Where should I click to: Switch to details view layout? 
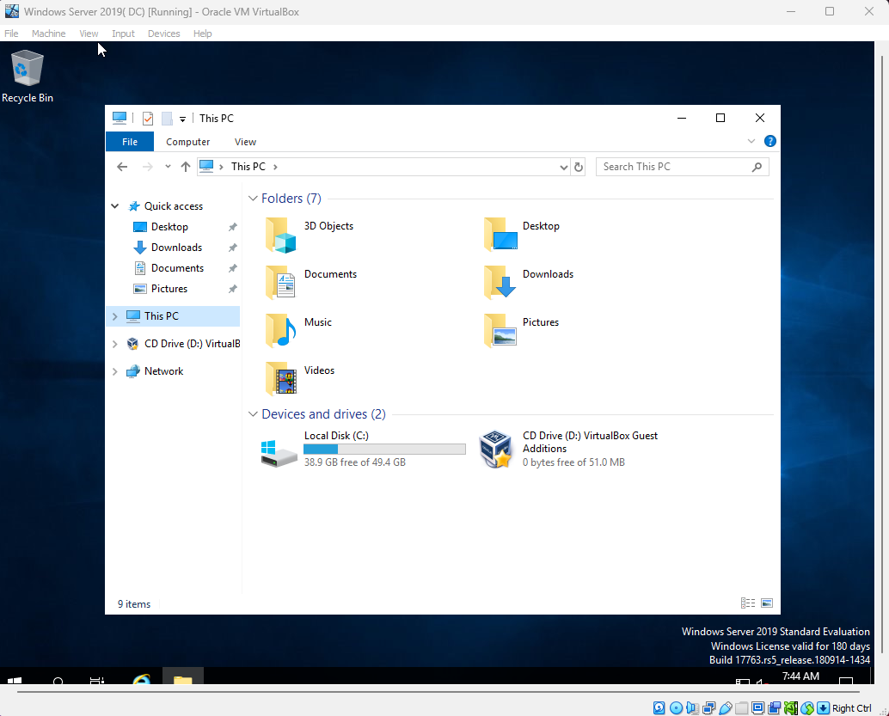pyautogui.click(x=748, y=603)
